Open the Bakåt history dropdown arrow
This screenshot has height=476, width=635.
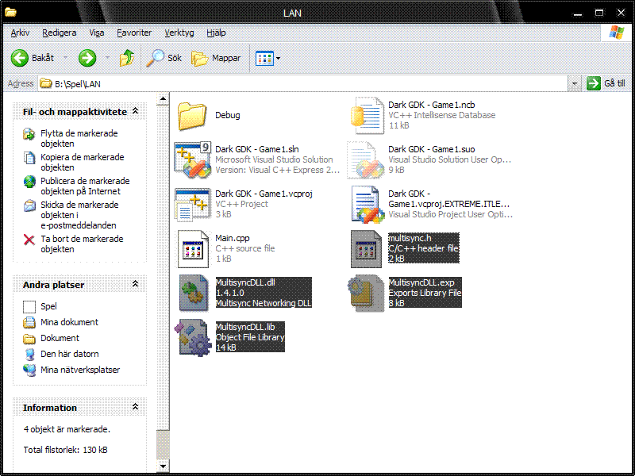[x=65, y=58]
